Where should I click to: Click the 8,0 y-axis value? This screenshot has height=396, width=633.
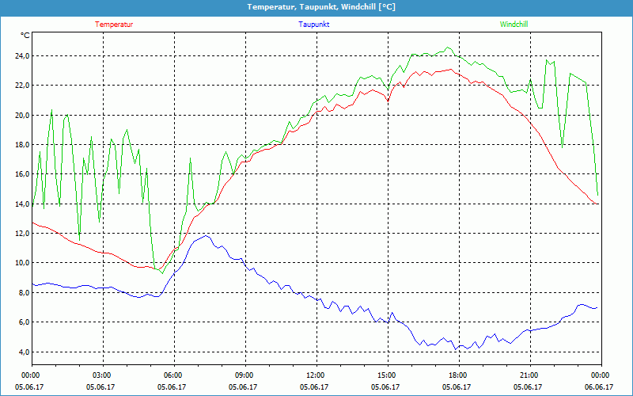[21, 293]
